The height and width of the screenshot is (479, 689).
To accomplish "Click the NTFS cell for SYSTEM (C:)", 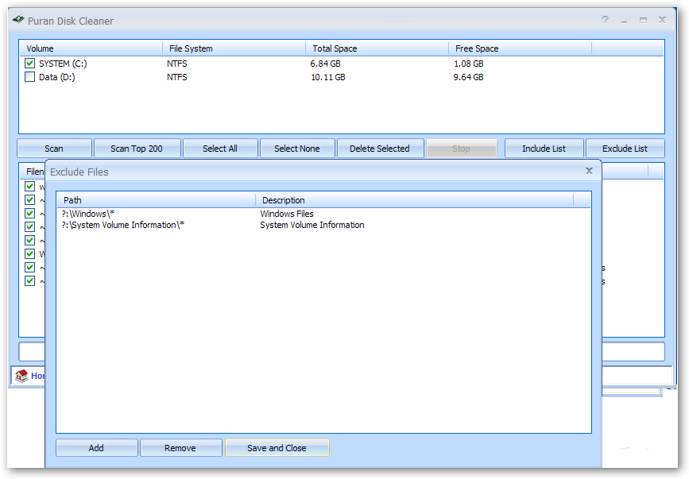I will click(x=176, y=64).
